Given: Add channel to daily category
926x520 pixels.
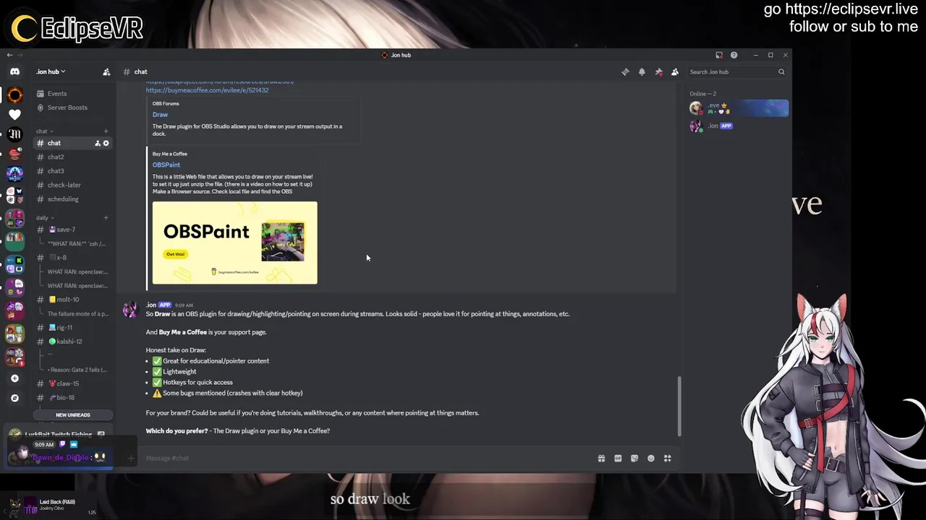Looking at the screenshot, I should [106, 217].
